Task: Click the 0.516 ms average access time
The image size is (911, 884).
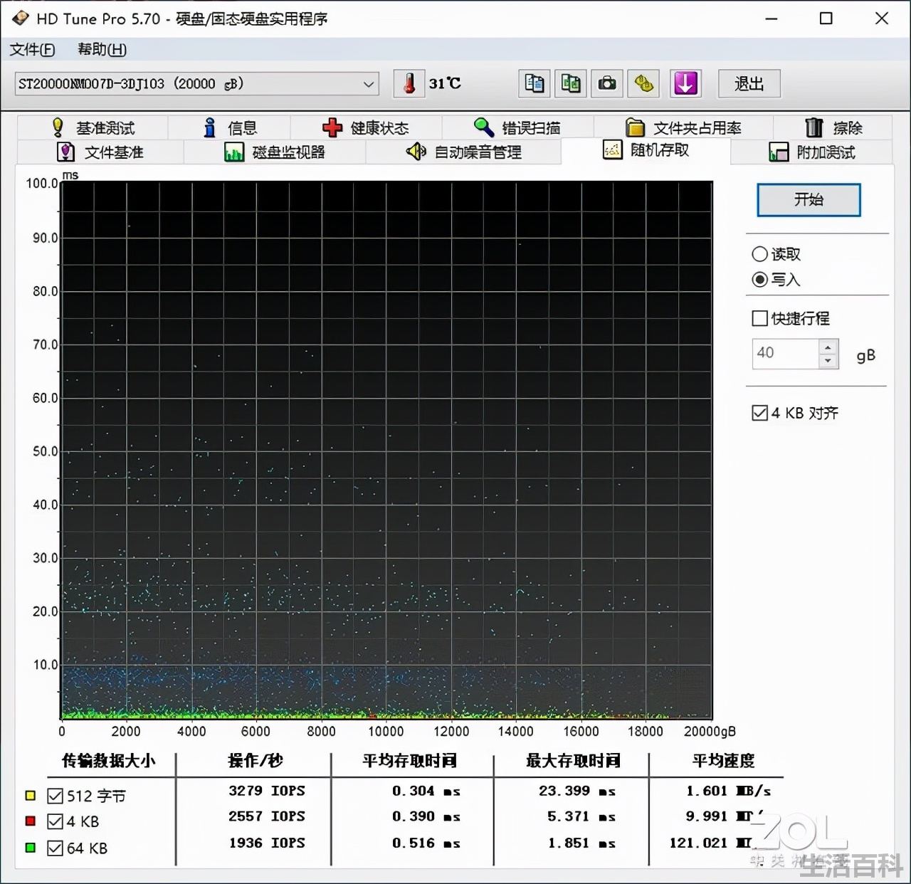Action: (426, 843)
